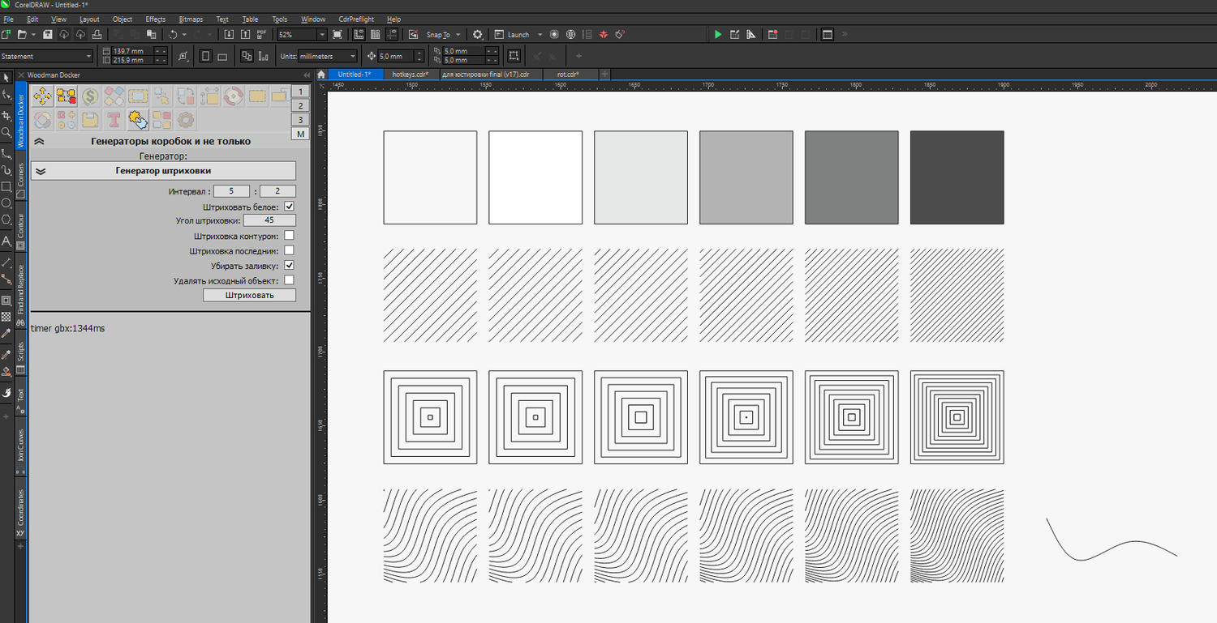Toggle the show guidelines icon
The image size is (1217, 623).
(x=391, y=34)
